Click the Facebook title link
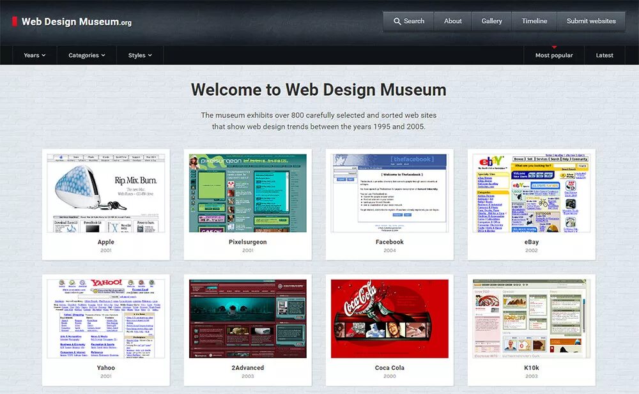Screen dimensions: 639x394 coord(390,242)
